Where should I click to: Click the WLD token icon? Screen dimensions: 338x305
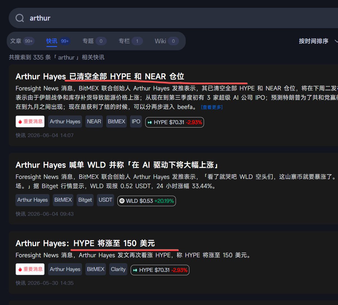tap(122, 201)
